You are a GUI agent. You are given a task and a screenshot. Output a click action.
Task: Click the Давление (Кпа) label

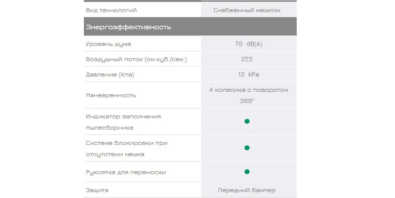(x=110, y=75)
